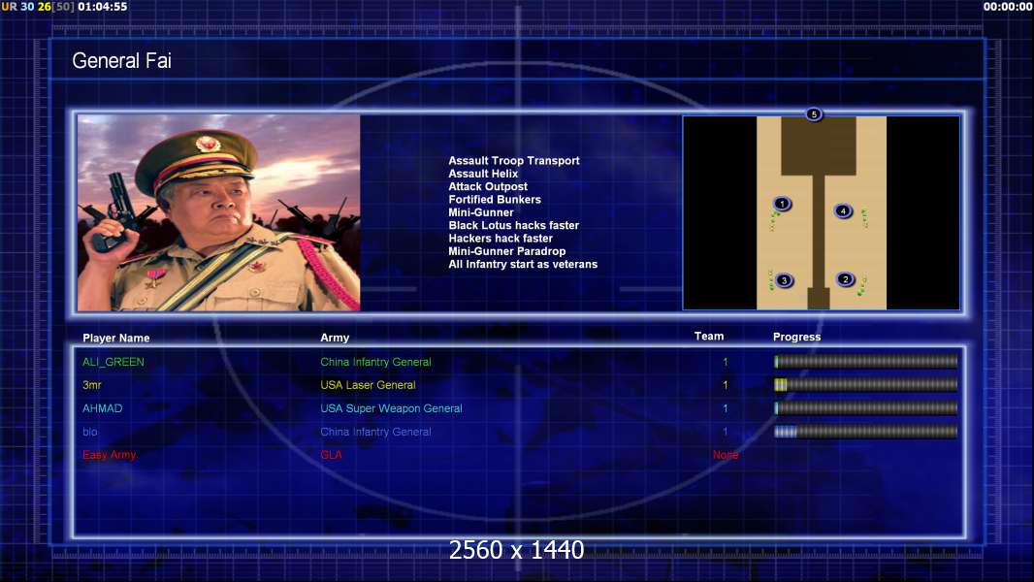Click Fortified Bunkers ability
Image resolution: width=1034 pixels, height=582 pixels.
click(x=495, y=200)
